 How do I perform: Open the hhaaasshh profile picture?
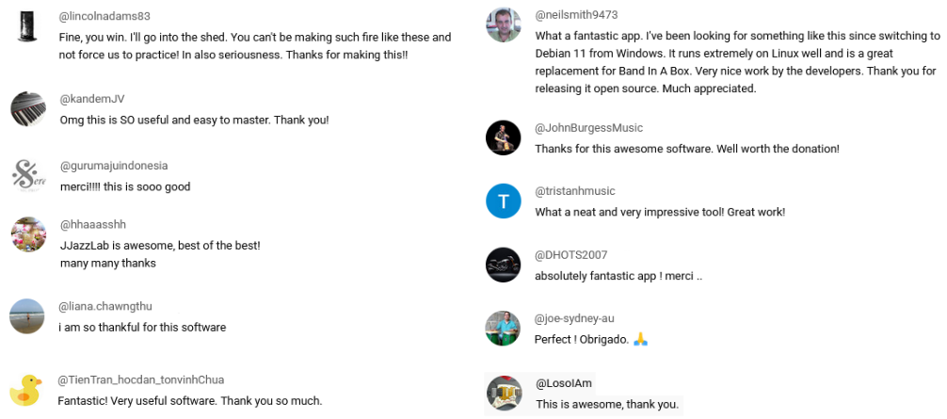(28, 234)
